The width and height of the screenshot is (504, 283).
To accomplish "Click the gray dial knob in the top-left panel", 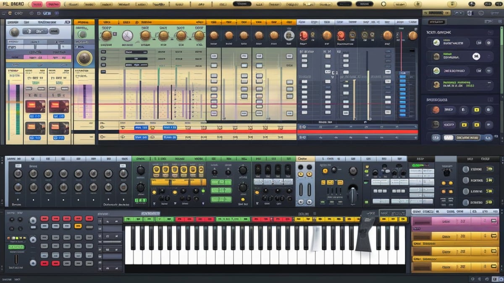I will coord(14,32).
